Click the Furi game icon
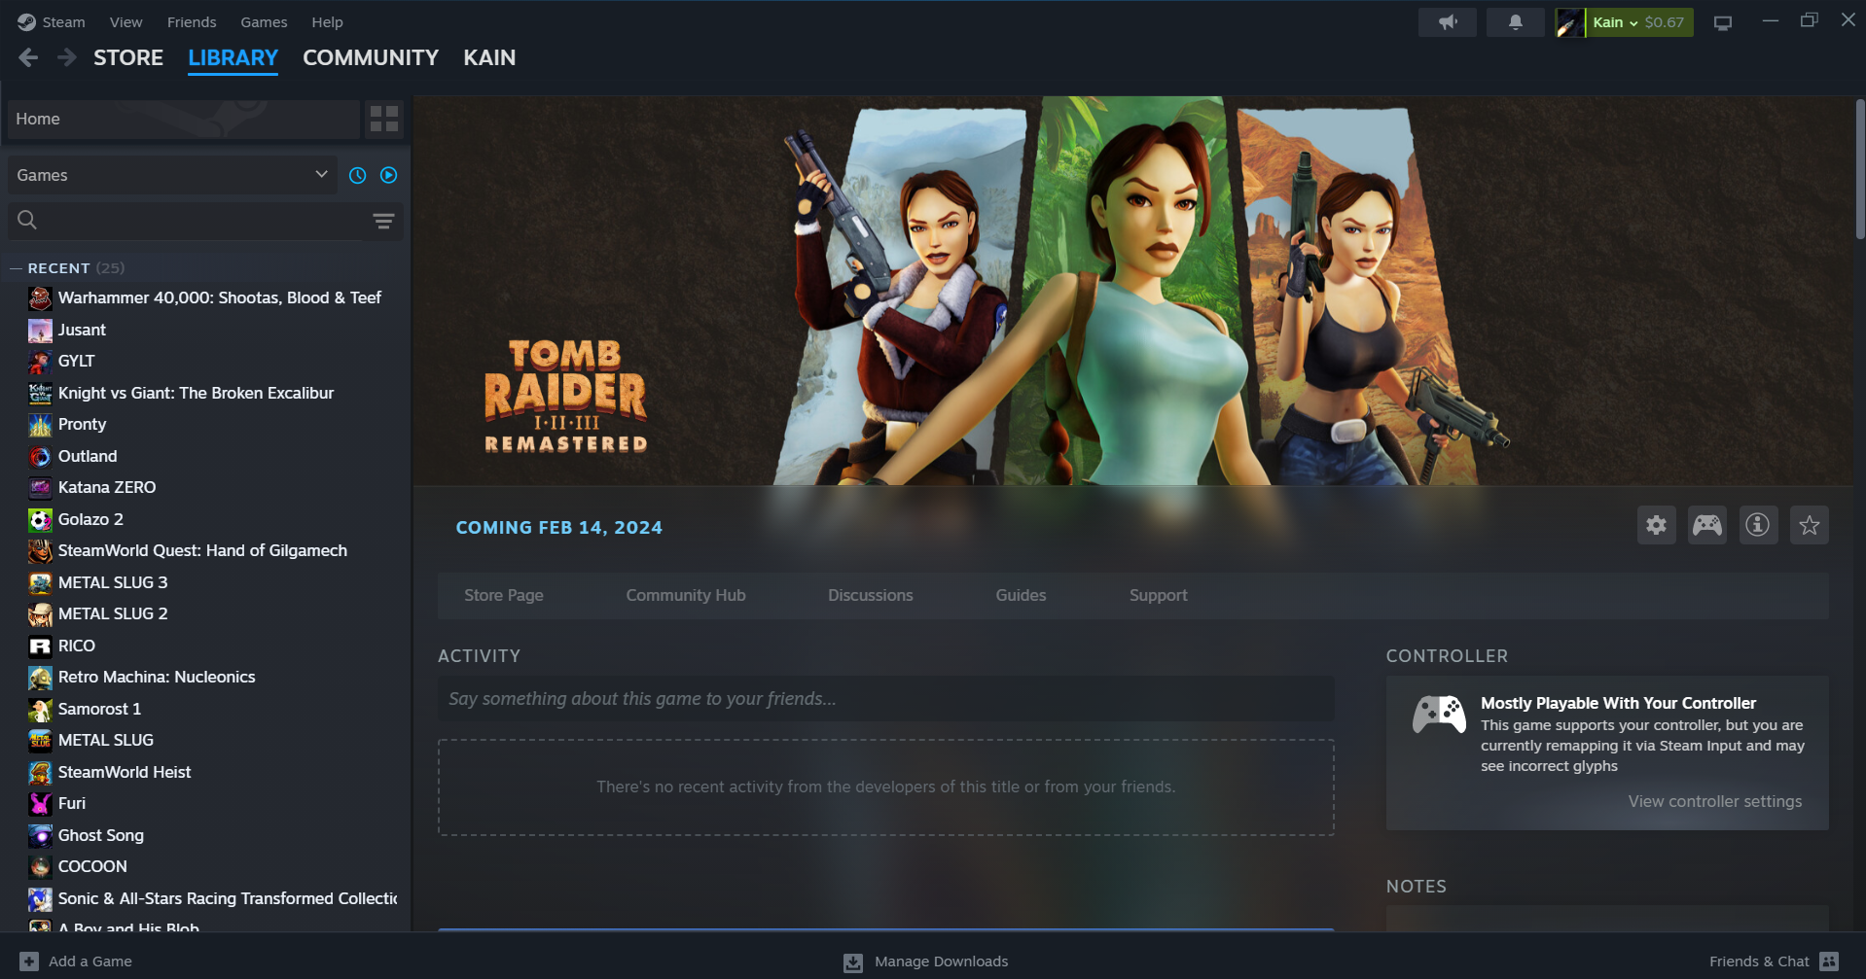1866x979 pixels. [40, 804]
